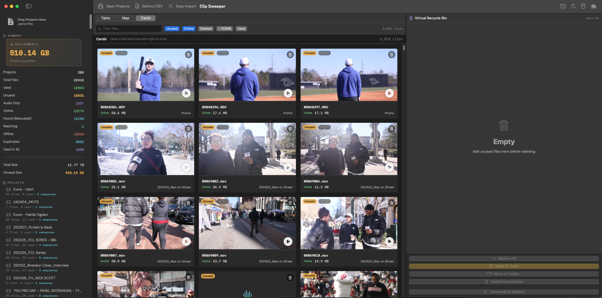Open the report document icon in toolbar
Viewport: 602px width, 298px height.
pos(583,6)
